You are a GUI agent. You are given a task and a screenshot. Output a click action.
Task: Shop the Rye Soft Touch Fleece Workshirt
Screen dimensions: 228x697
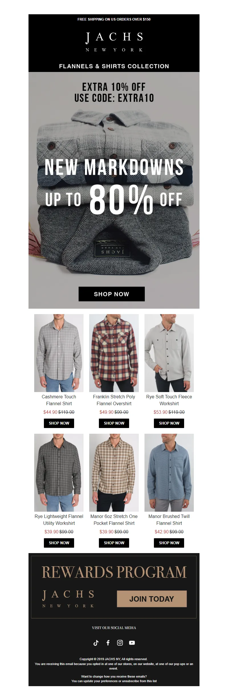[169, 423]
